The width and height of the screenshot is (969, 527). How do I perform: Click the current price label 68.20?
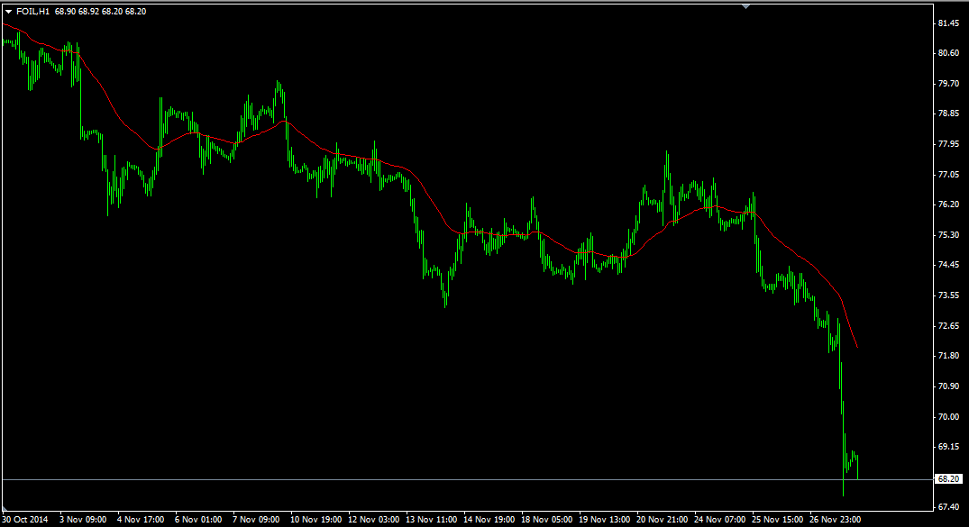(948, 479)
